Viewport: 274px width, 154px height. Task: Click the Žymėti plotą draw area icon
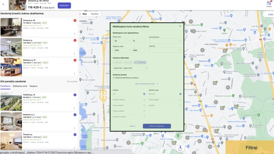pyautogui.click(x=180, y=147)
